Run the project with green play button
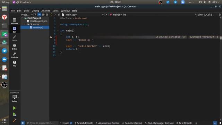222x125 pixels. [x=15, y=108]
